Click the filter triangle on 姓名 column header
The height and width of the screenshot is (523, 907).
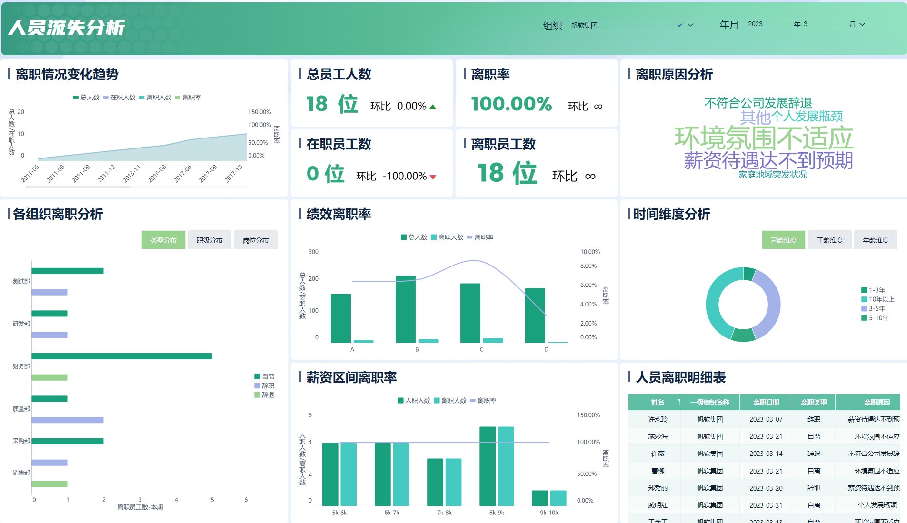click(678, 402)
